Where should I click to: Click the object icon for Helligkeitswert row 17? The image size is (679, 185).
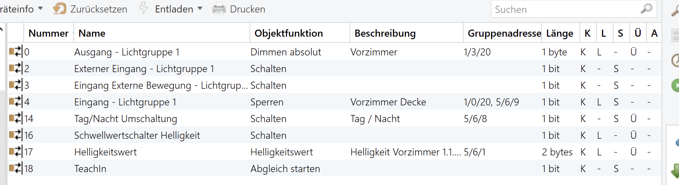(15, 152)
